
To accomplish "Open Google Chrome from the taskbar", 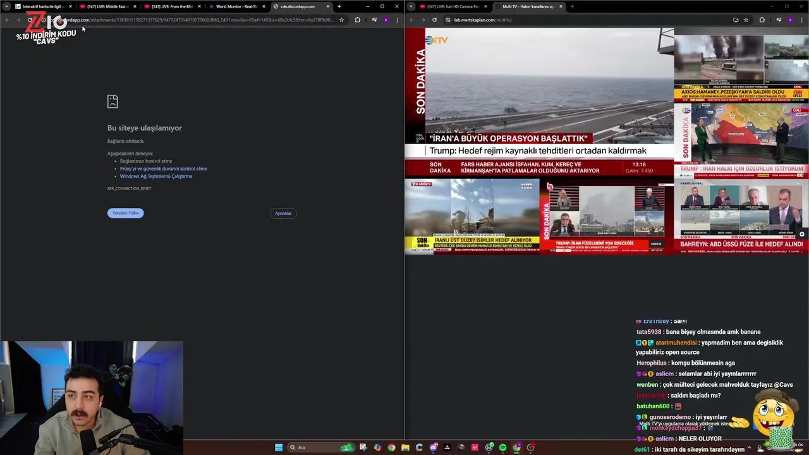I will [x=391, y=447].
